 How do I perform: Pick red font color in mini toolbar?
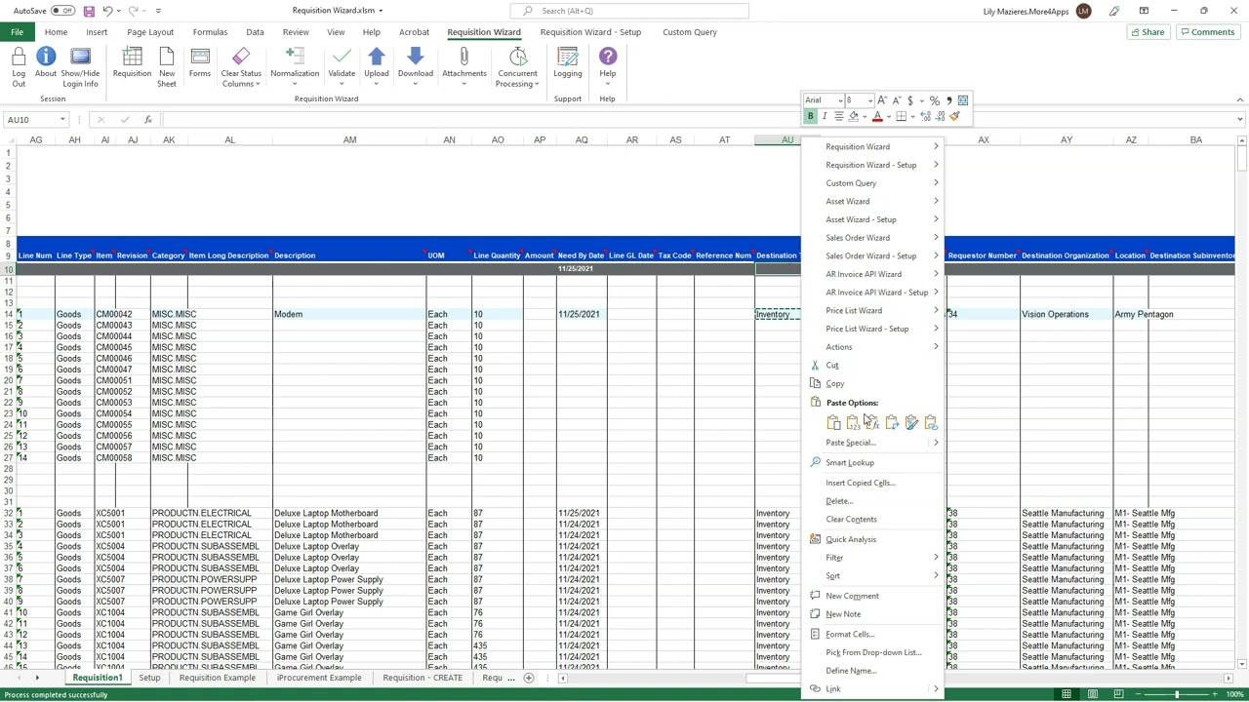[877, 117]
